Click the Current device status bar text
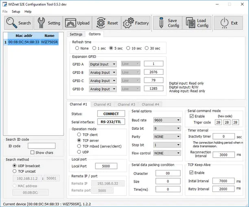249x207 pixels. [47, 204]
